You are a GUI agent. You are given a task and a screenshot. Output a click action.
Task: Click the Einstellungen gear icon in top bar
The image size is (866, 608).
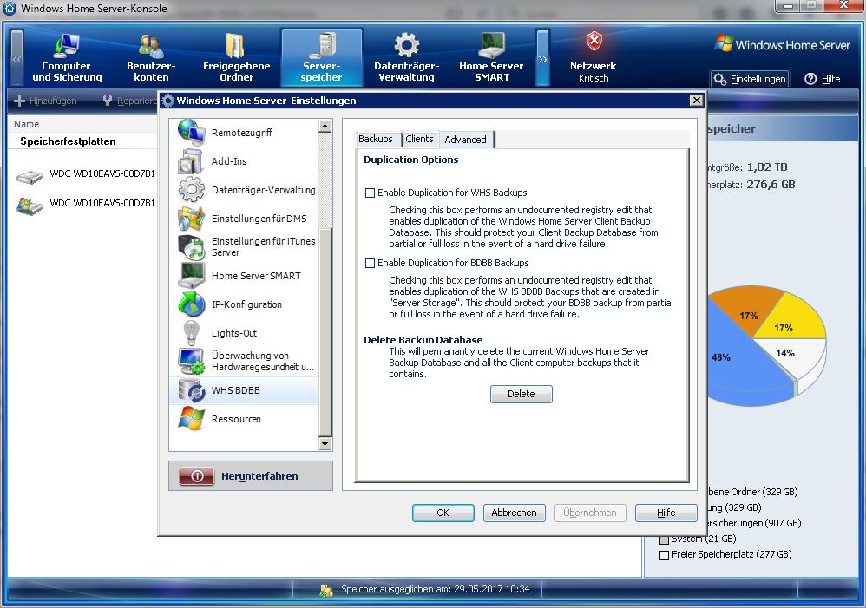point(719,79)
